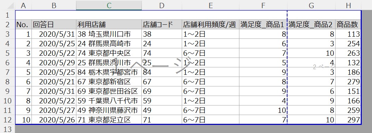Viewport: 372px width, 133px height.
Task: Click the '利用店舗' header cell
Action: 109,25
